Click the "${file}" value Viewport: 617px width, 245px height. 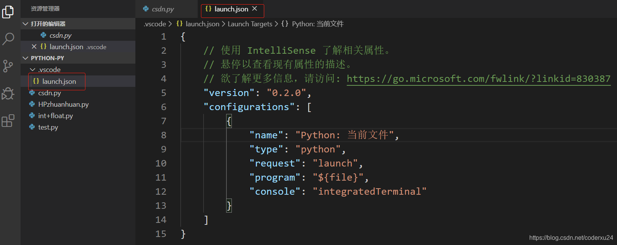coord(338,178)
